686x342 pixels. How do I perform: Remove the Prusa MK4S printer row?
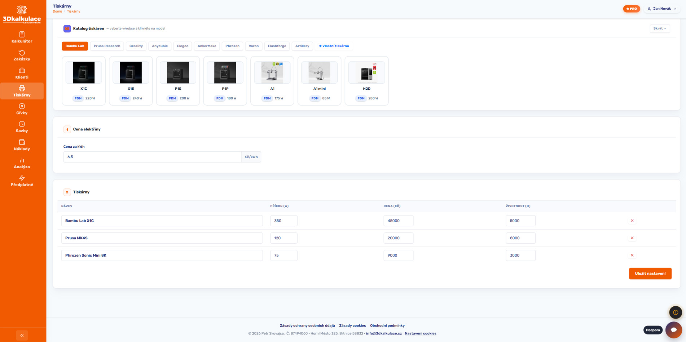pos(632,238)
